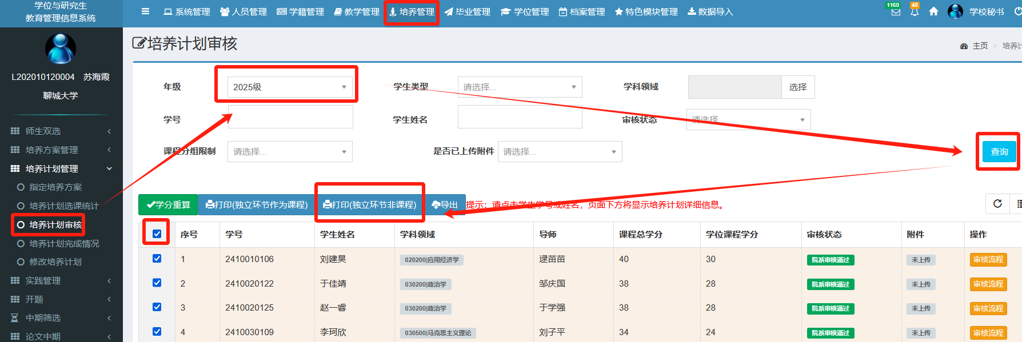Click the 导出 export button

445,204
